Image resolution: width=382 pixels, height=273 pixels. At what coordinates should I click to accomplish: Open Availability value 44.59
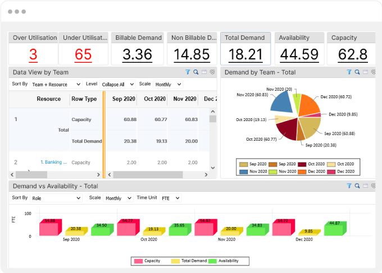click(299, 54)
